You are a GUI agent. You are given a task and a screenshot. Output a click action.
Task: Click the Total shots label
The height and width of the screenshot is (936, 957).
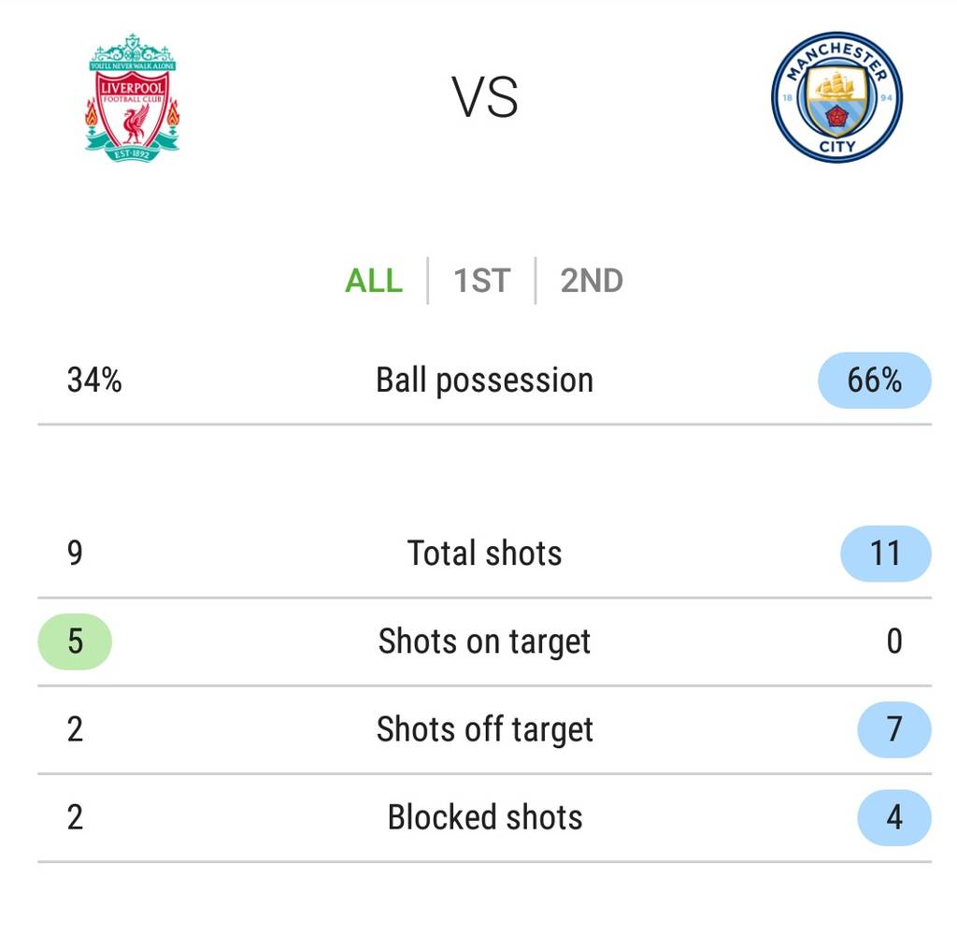[484, 554]
